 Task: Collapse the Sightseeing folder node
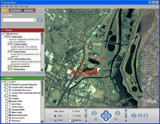click(5, 36)
